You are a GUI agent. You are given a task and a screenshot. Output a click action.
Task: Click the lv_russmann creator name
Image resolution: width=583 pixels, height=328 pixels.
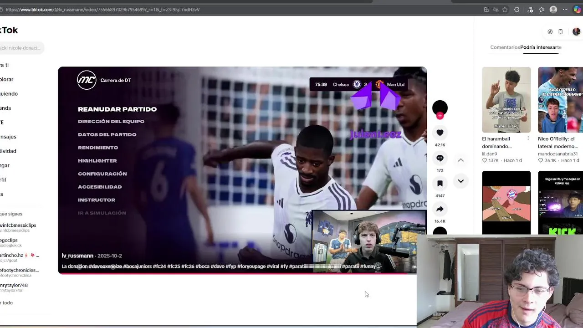point(77,256)
